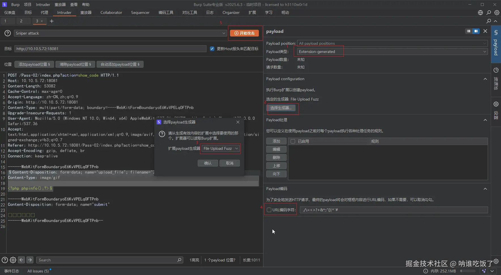Expand status bar chevron at bottom right
501x275 pixels.
(492, 271)
